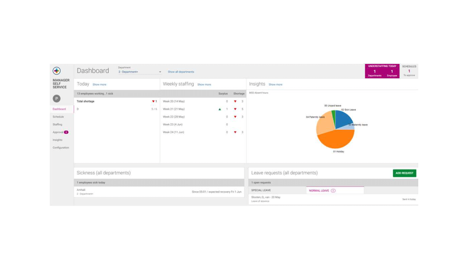The width and height of the screenshot is (468, 263).
Task: Open Schedule in the sidebar
Action: 58,117
